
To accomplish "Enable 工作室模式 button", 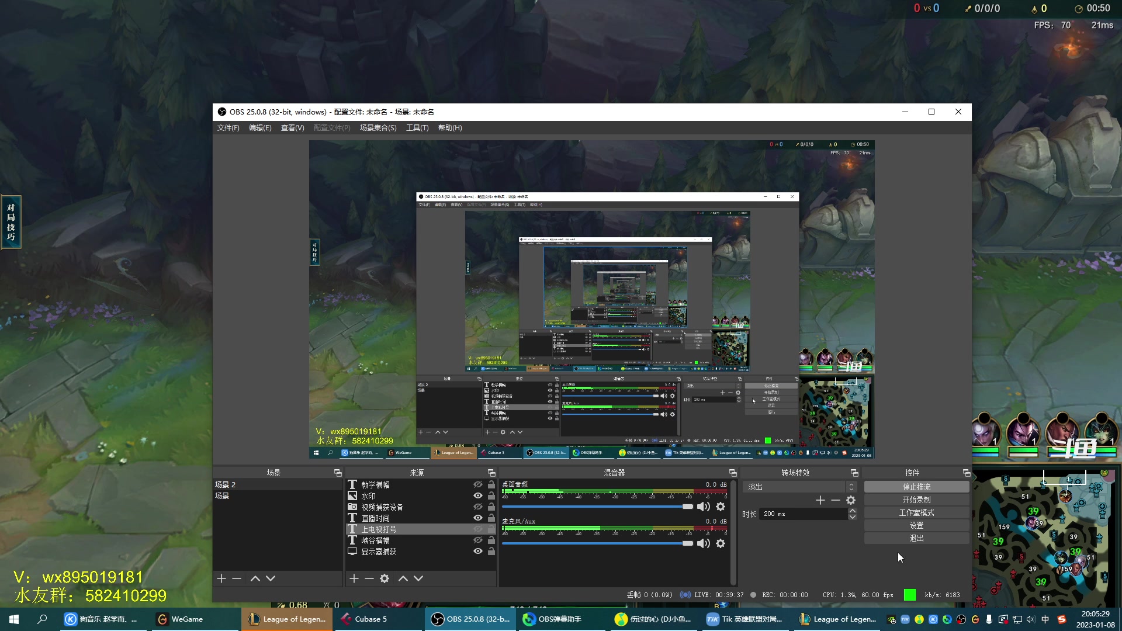I will pos(916,512).
